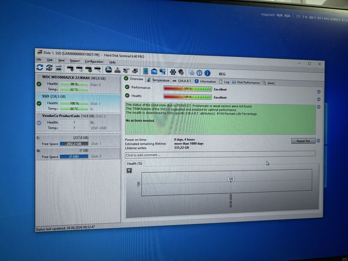Open the Help menu
Screen dimensions: 348x261
(112, 62)
